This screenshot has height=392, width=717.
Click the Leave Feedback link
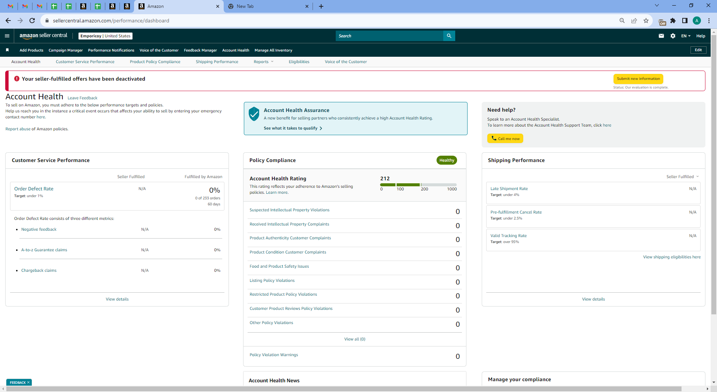click(83, 98)
